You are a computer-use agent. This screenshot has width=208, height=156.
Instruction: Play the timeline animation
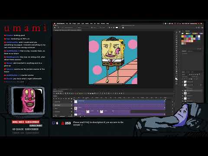[59, 98]
